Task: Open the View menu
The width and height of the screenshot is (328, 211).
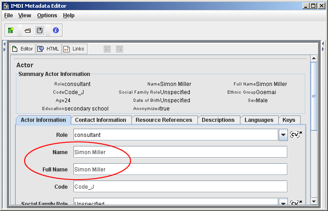Action: click(x=25, y=15)
